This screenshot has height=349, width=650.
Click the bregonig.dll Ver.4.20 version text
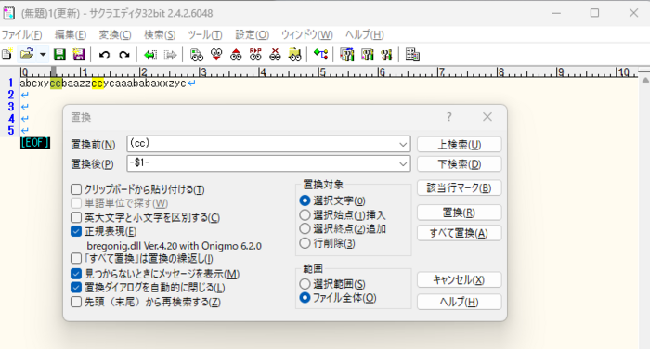(175, 246)
